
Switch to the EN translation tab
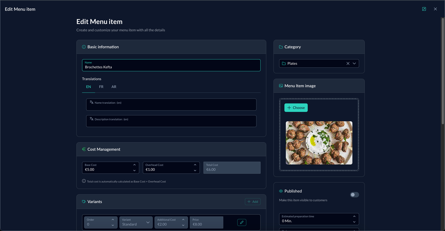[x=88, y=87]
